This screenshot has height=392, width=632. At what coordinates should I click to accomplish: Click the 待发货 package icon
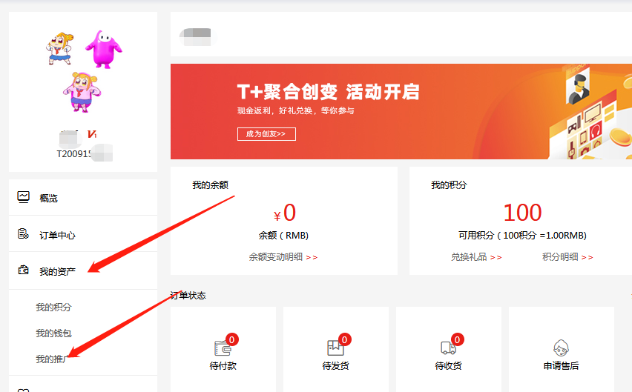coord(335,348)
